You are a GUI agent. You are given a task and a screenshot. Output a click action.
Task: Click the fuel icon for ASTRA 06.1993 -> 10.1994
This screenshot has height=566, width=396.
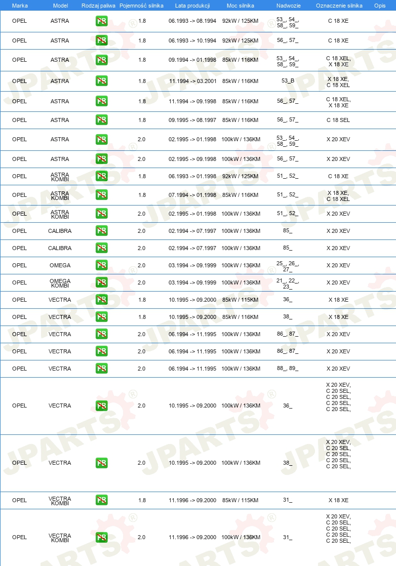point(101,41)
